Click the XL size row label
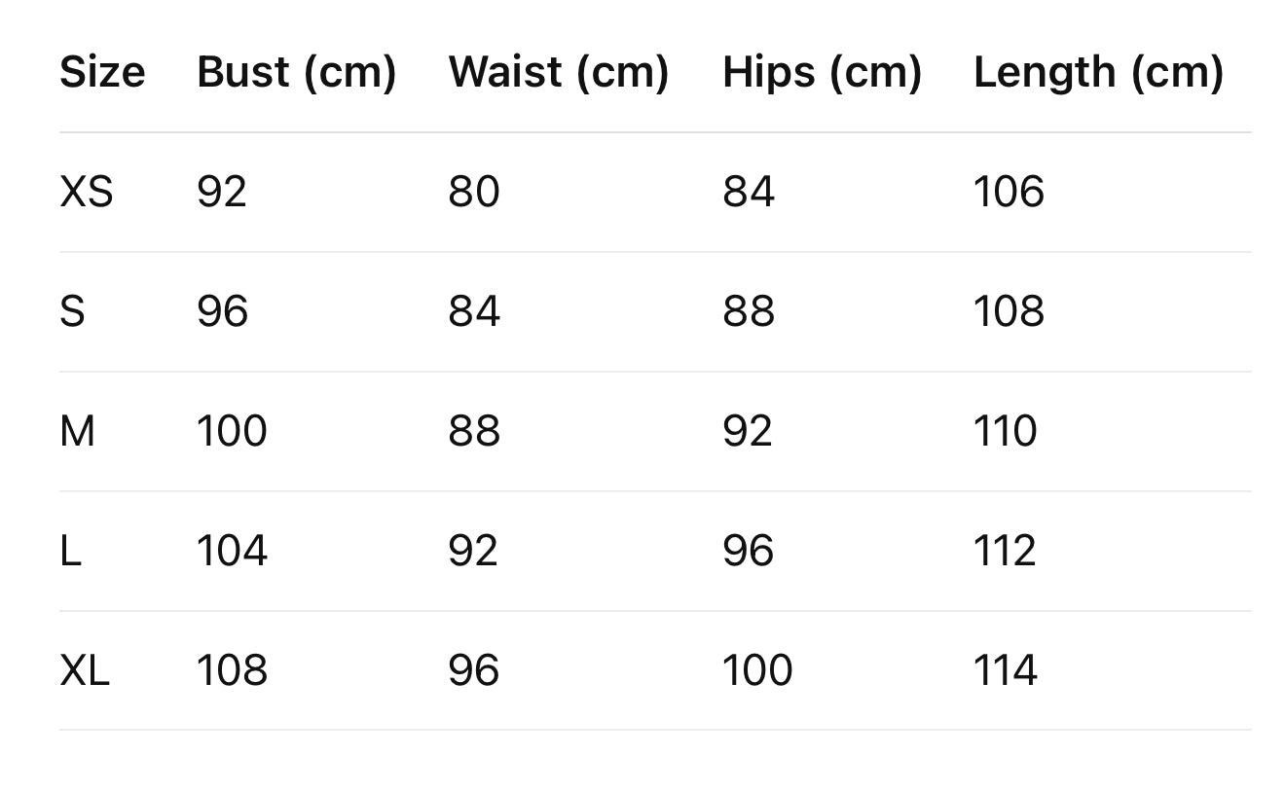 pos(85,670)
